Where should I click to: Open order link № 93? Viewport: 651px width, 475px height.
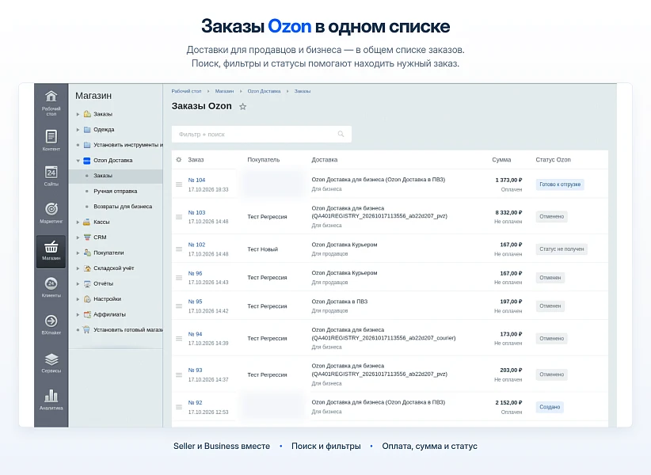[195, 370]
